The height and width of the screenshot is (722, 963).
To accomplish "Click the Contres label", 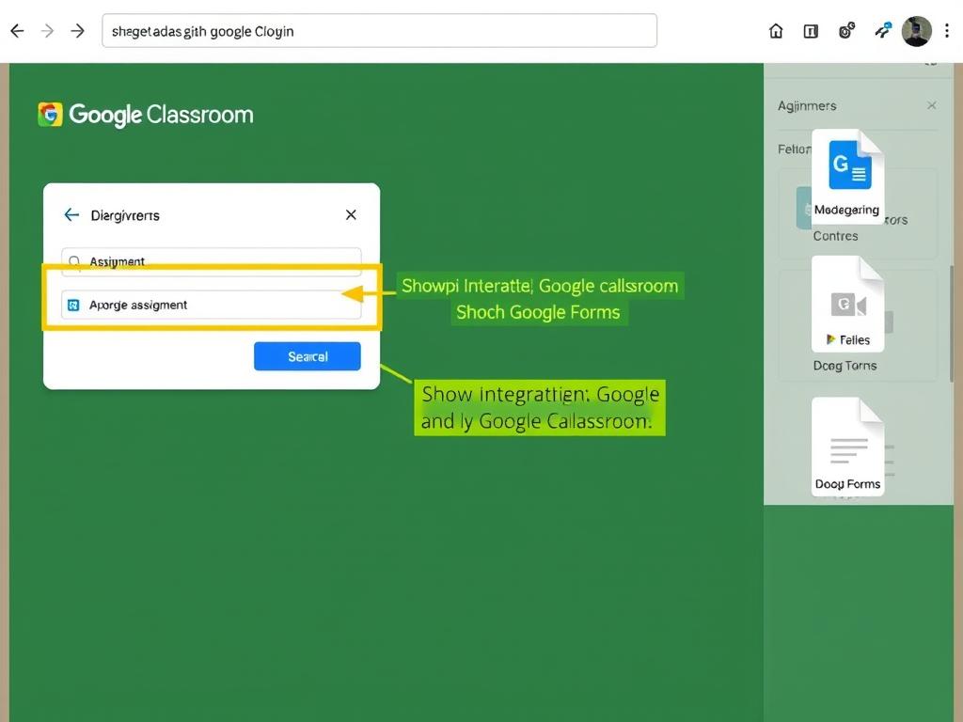I will tap(835, 236).
